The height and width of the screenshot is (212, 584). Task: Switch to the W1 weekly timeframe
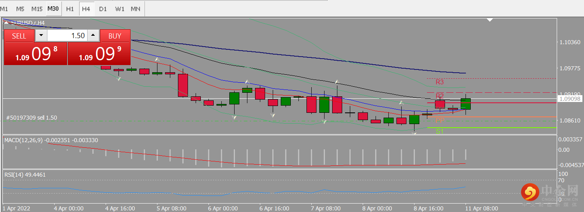(120, 8)
